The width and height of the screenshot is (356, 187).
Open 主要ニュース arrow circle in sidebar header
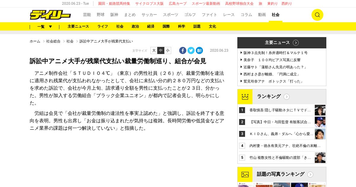(296, 43)
